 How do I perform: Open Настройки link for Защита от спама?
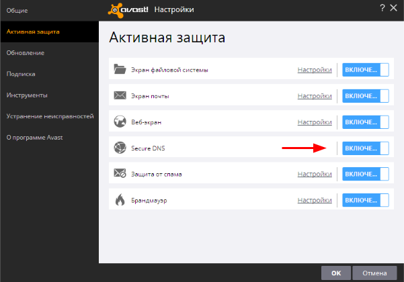[315, 174]
